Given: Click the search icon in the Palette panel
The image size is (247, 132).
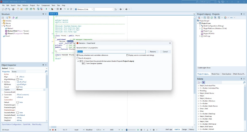Looking at the screenshot, I should 245,82.
